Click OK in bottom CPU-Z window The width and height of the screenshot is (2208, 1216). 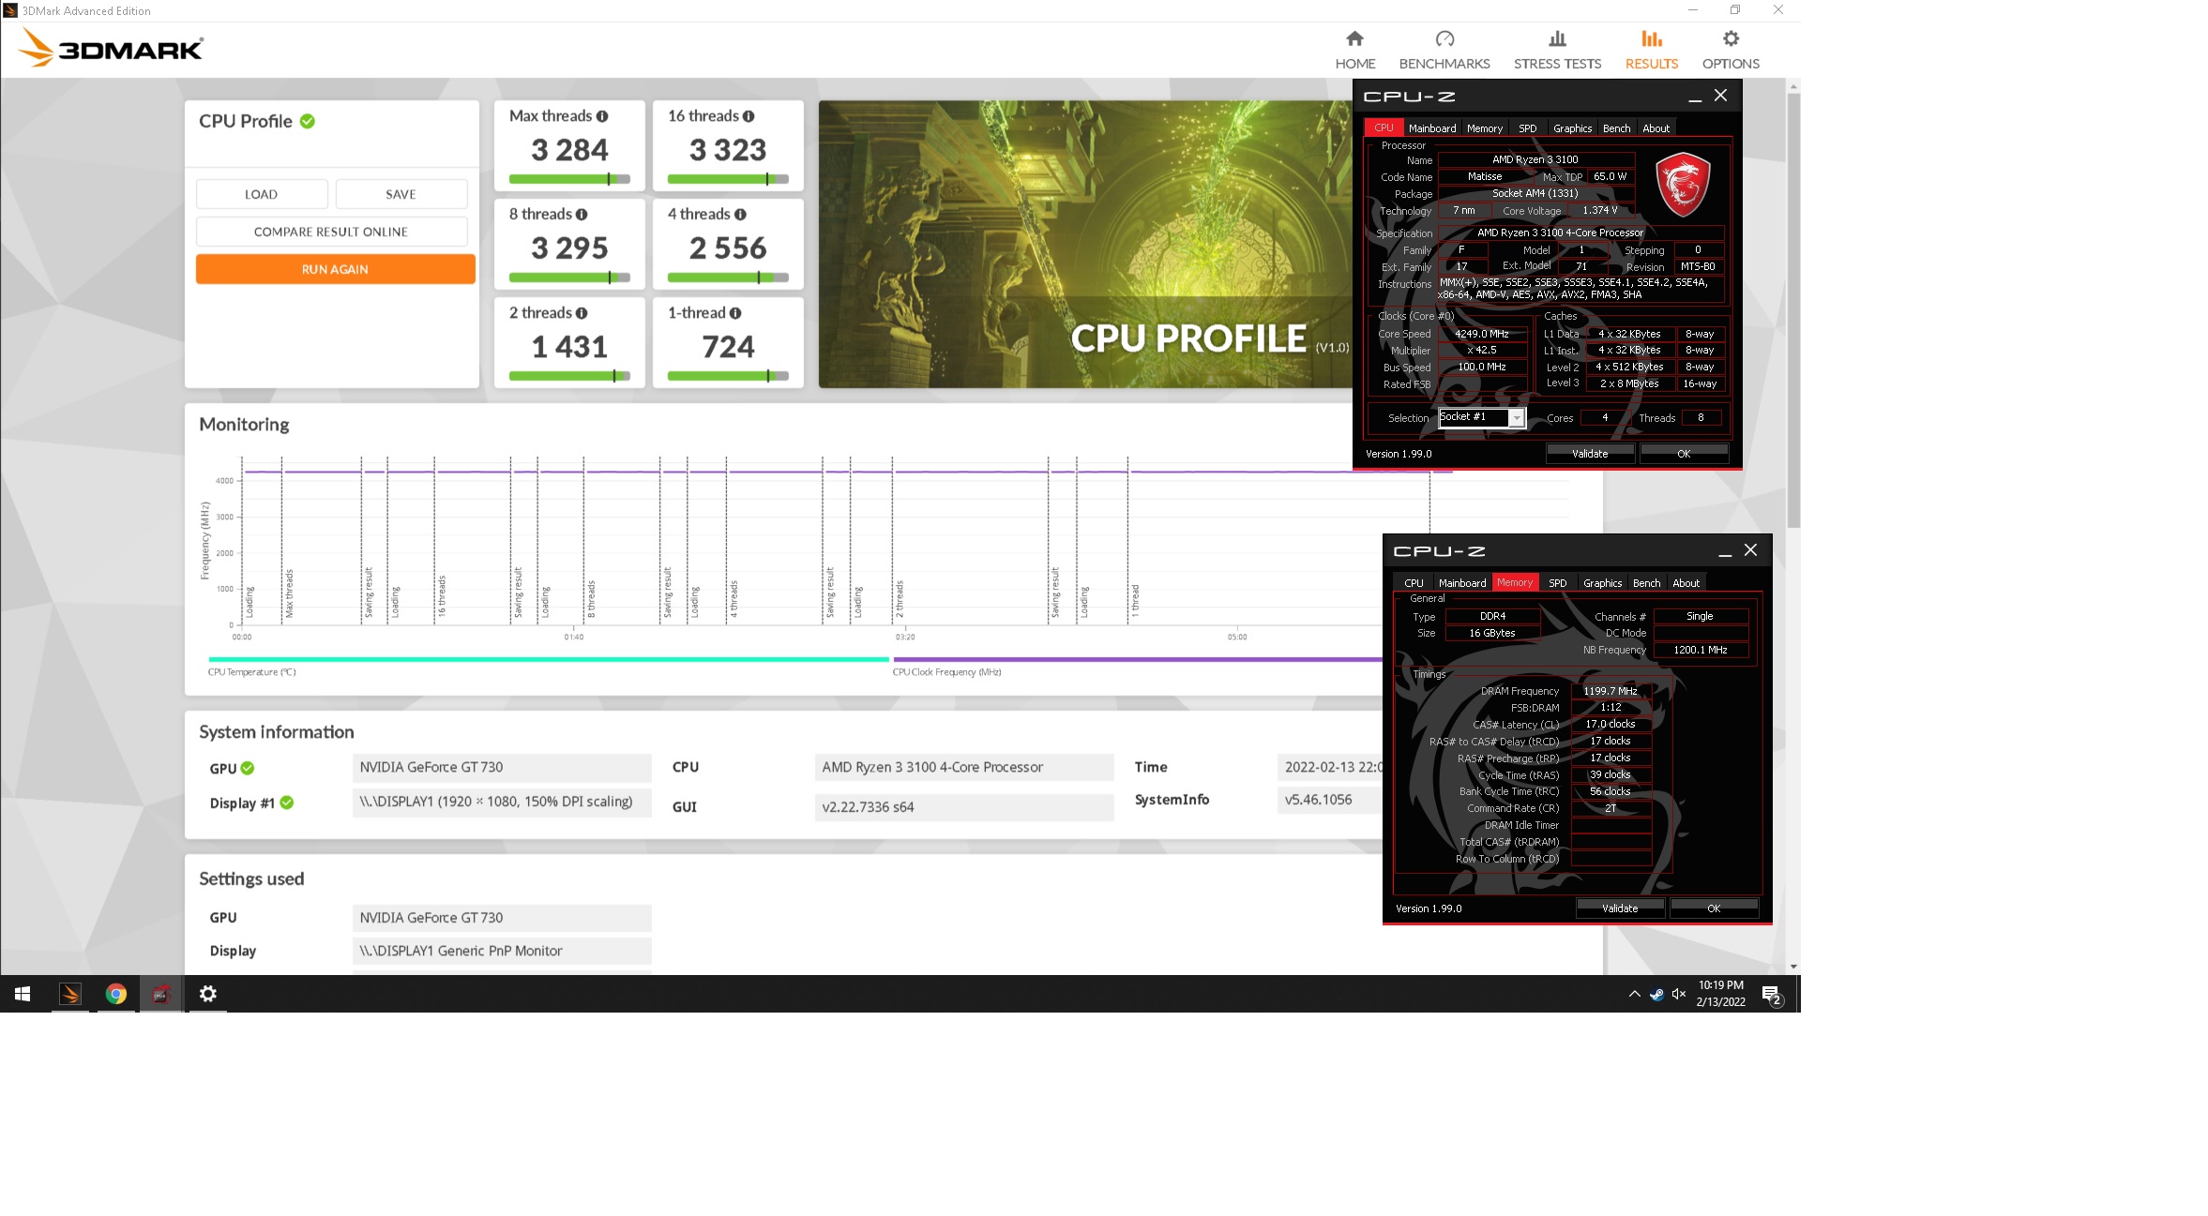point(1714,908)
